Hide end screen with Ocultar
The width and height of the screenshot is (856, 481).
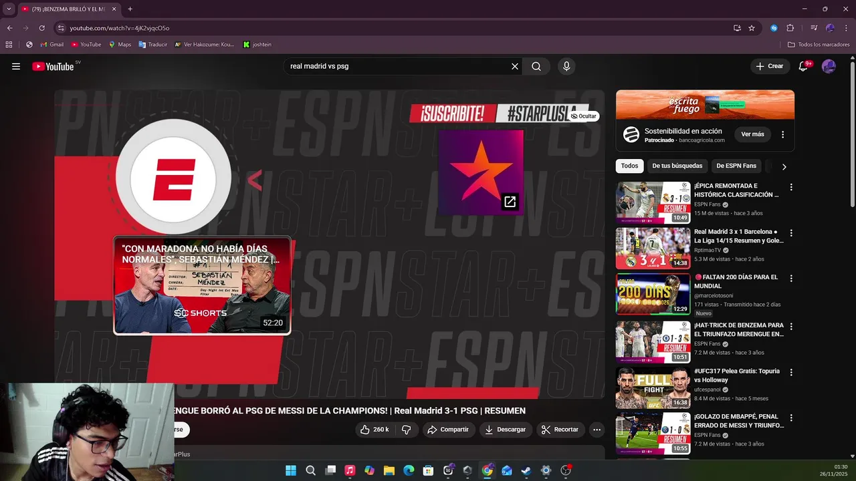click(583, 116)
